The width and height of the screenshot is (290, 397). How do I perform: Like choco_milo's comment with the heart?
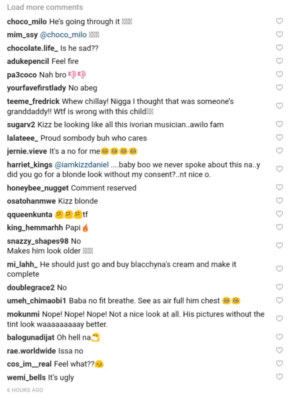(x=279, y=21)
